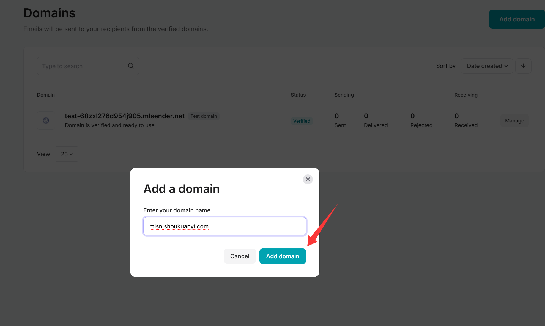
Task: Close the Add a domain dialog
Action: tap(308, 179)
